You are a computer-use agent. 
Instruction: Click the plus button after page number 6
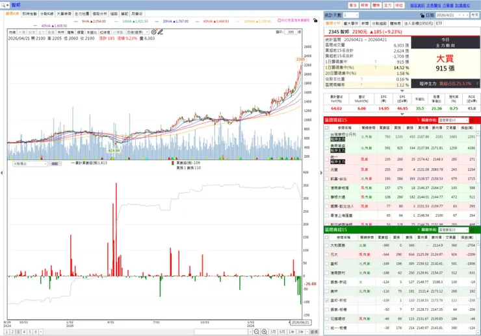point(41,331)
